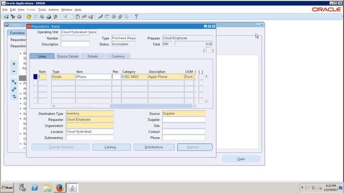Click the New record toolbar icon

(x=6, y=17)
